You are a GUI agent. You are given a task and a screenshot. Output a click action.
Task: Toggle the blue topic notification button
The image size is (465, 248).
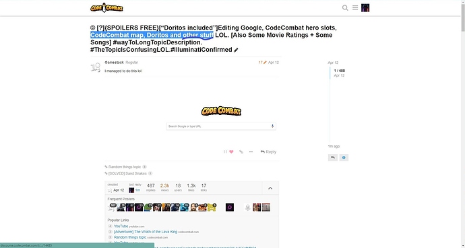344,157
